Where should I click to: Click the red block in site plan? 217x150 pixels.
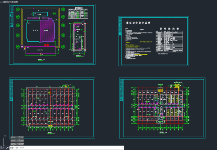click(x=47, y=45)
